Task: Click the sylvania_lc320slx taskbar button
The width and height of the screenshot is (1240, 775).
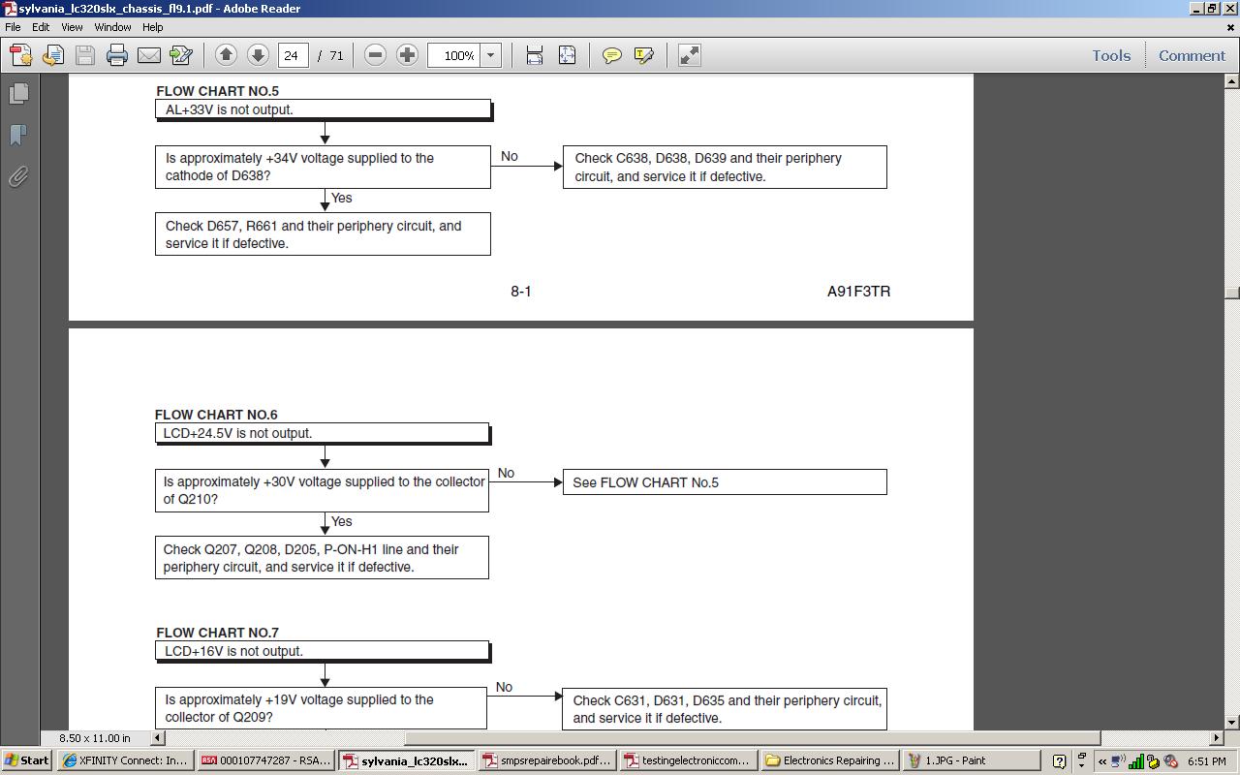Action: [407, 760]
